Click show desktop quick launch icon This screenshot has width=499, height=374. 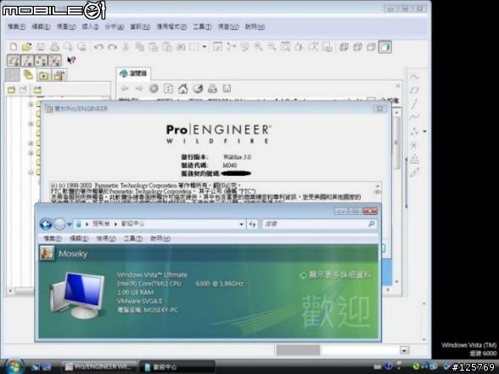pyautogui.click(x=35, y=367)
